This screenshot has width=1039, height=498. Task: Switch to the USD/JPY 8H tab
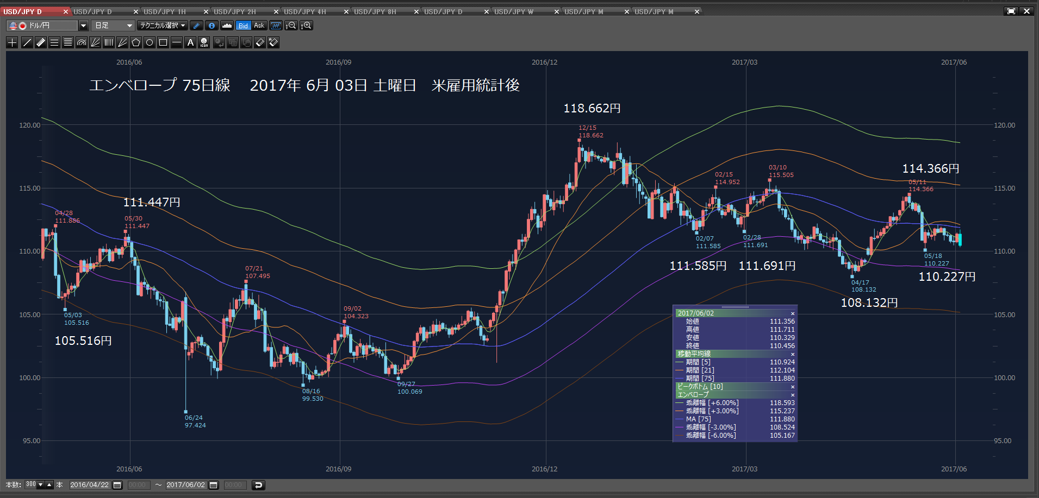click(x=375, y=11)
